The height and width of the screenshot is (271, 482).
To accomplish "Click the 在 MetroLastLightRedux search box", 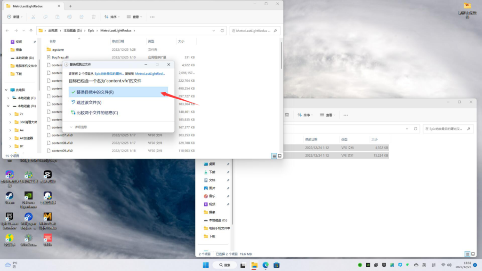I will point(255,31).
